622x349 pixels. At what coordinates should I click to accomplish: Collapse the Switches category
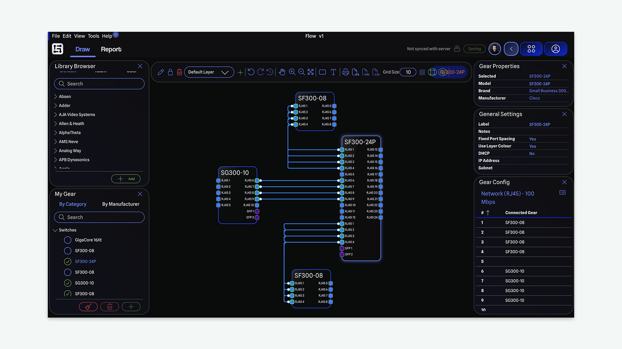pyautogui.click(x=55, y=230)
